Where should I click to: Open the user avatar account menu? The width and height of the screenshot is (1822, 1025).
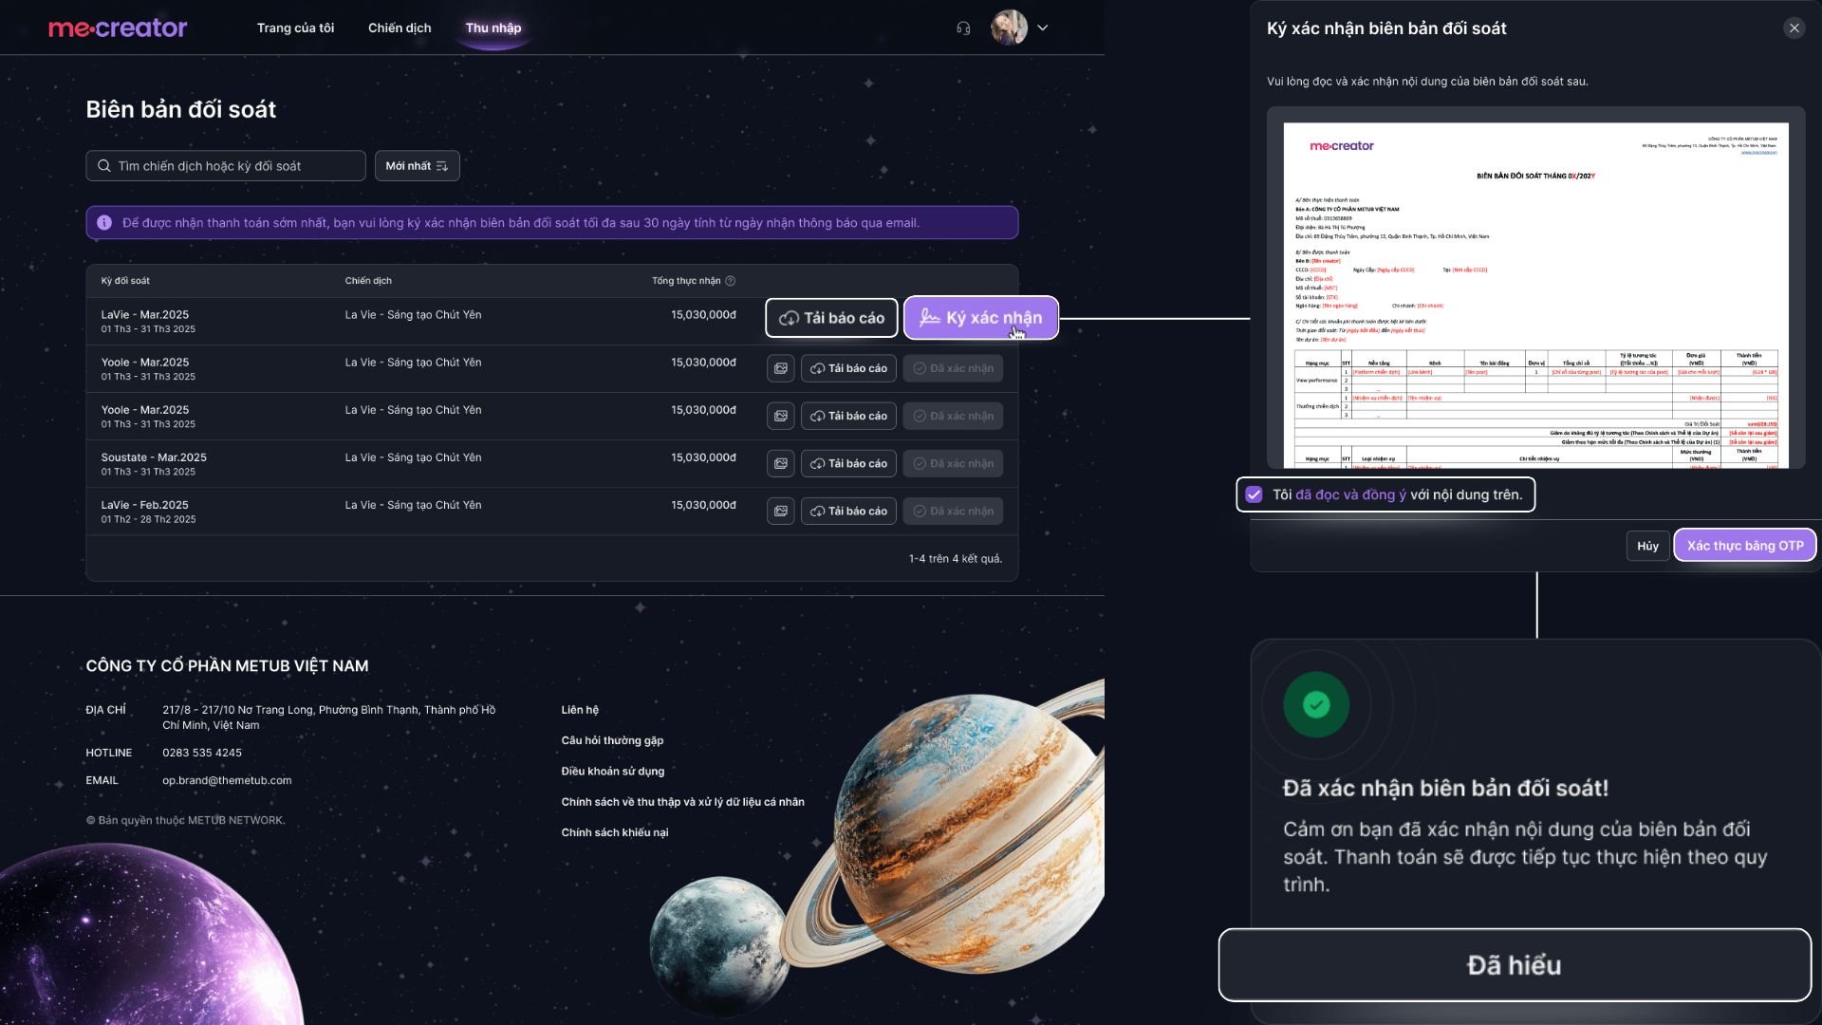point(1009,28)
